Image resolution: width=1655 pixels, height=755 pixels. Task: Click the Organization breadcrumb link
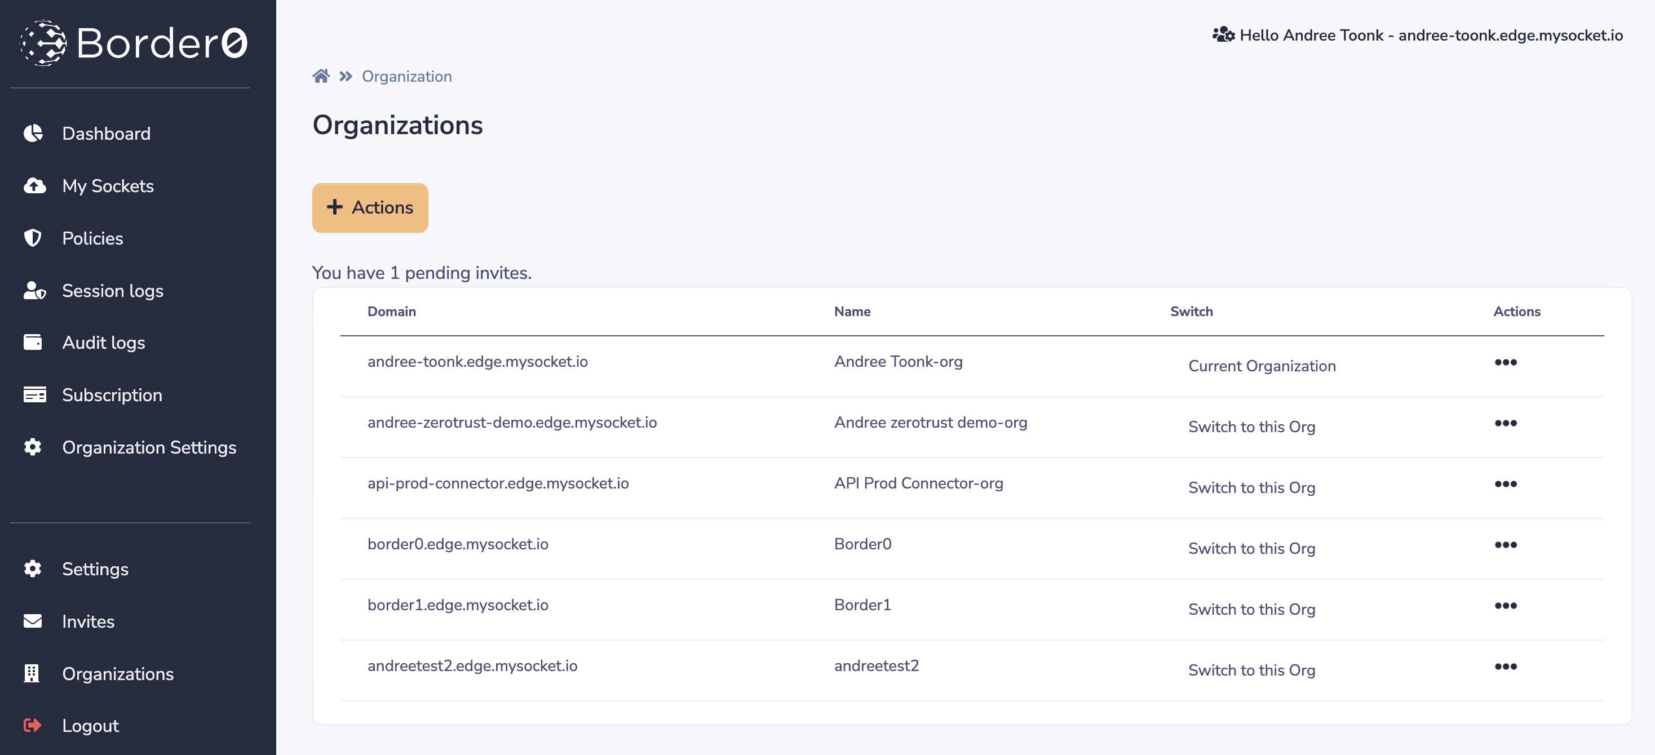(x=406, y=77)
